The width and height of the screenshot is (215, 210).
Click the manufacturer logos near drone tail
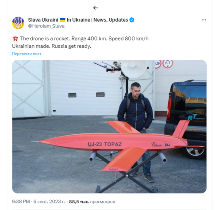click(x=161, y=145)
